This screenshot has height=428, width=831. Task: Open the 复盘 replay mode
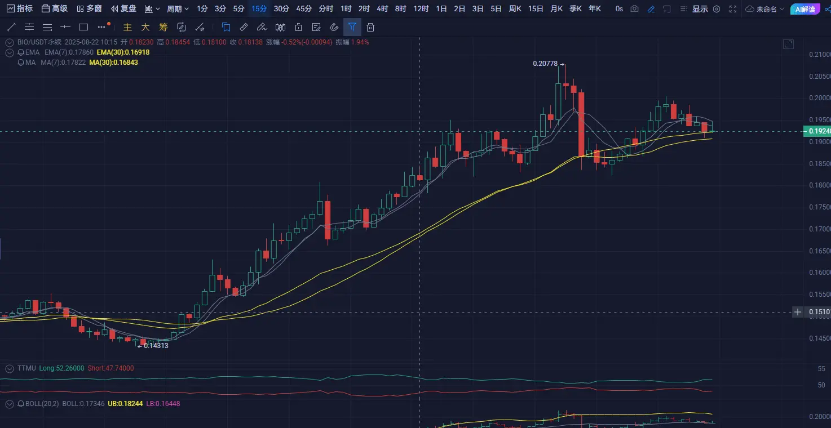(x=123, y=9)
